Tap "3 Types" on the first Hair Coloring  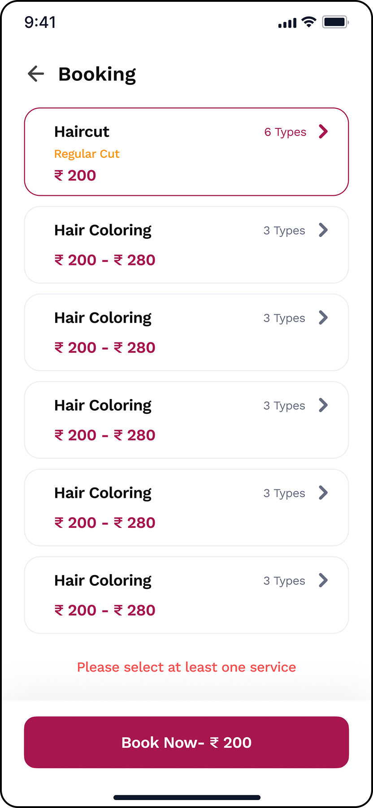pos(284,231)
